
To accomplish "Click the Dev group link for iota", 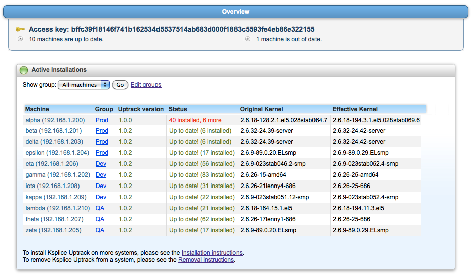I will click(101, 186).
